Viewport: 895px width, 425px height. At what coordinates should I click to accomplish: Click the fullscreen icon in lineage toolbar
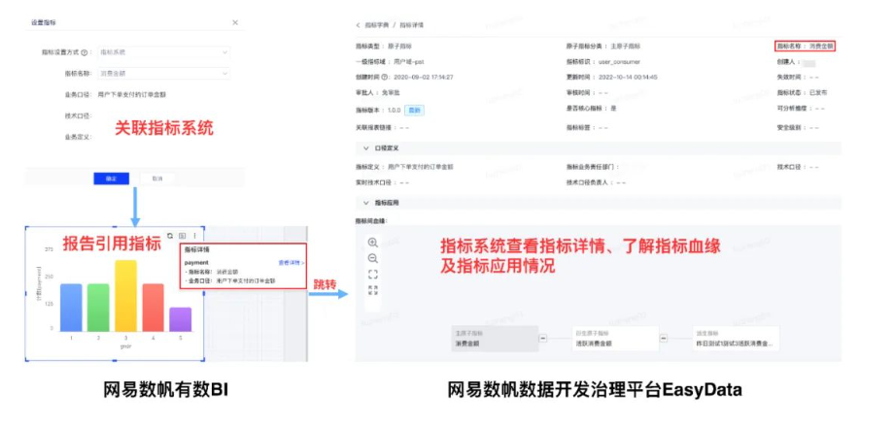click(x=373, y=275)
